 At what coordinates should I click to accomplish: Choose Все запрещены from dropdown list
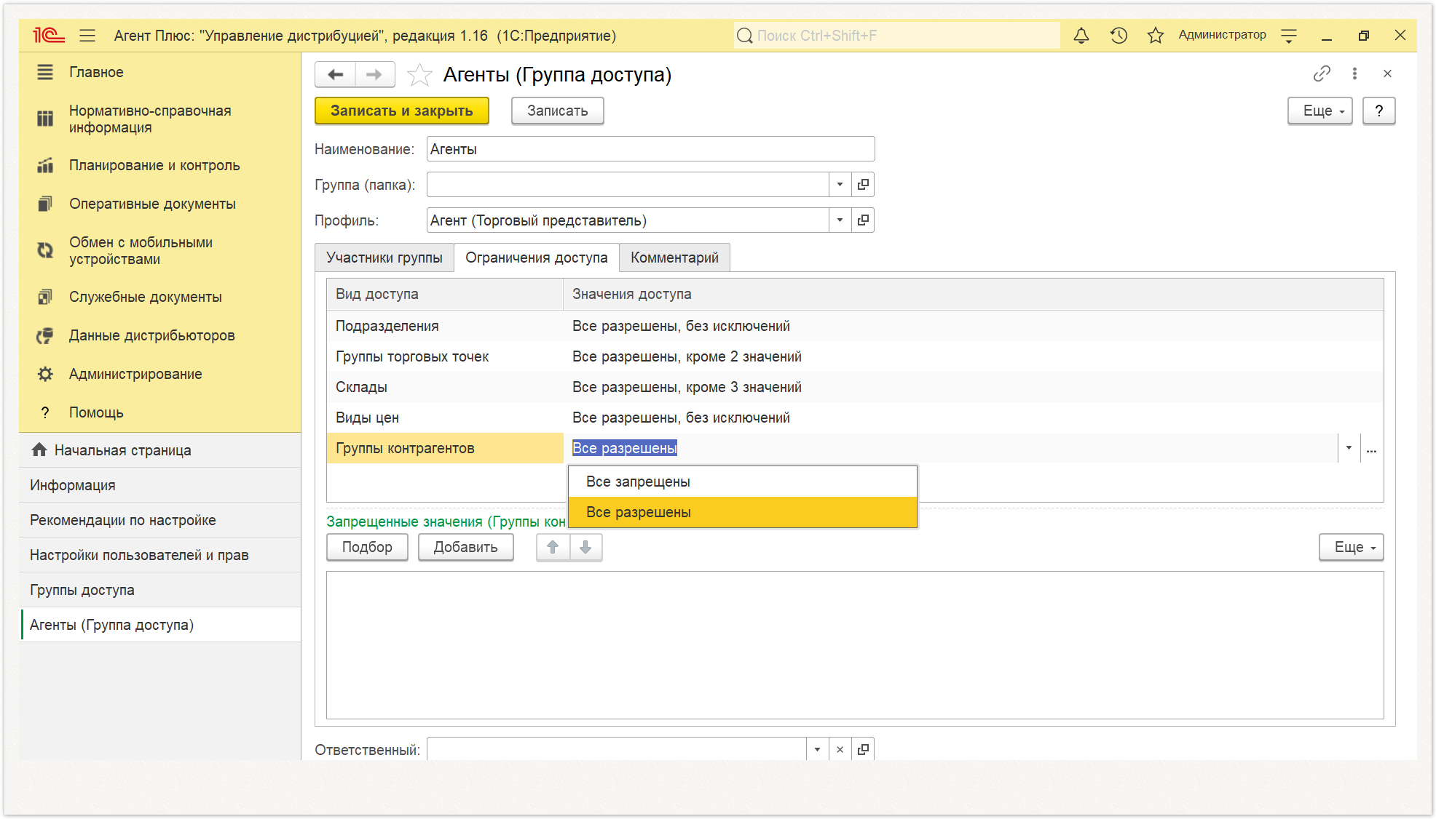click(743, 482)
